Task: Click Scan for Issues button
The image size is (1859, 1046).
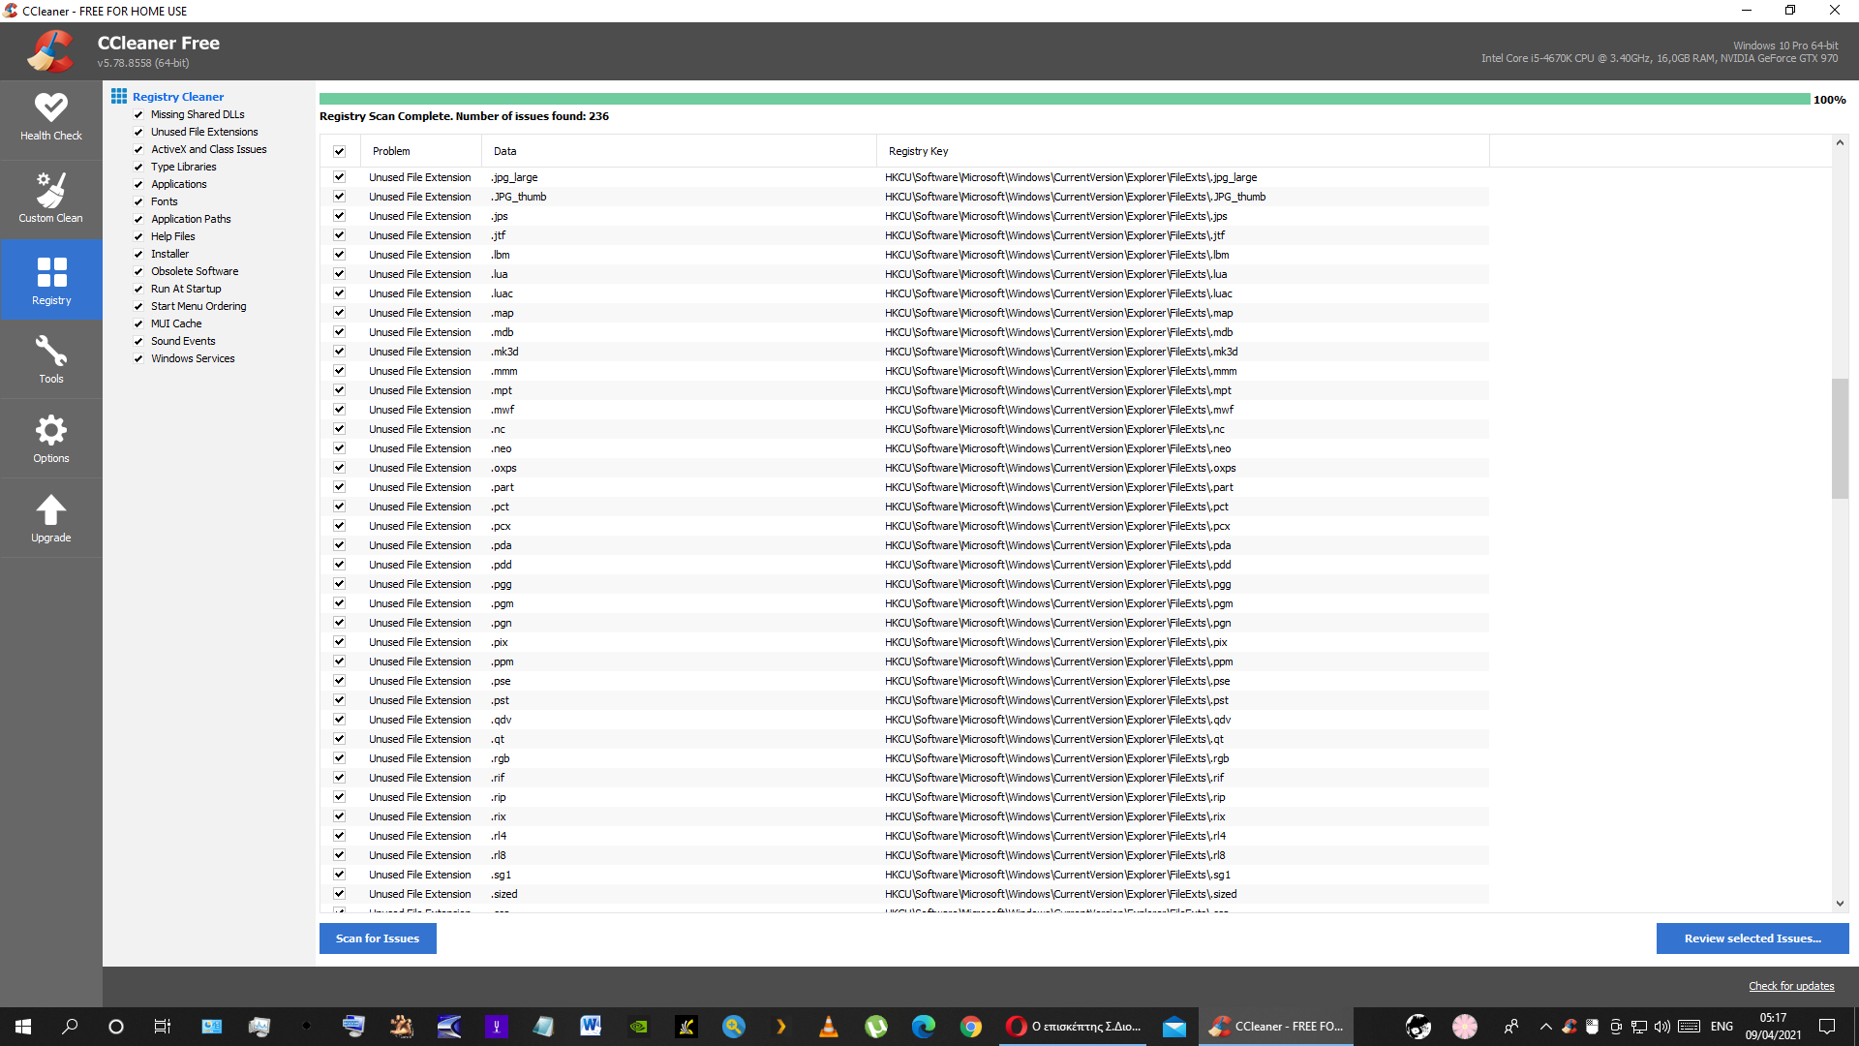Action: 378,938
